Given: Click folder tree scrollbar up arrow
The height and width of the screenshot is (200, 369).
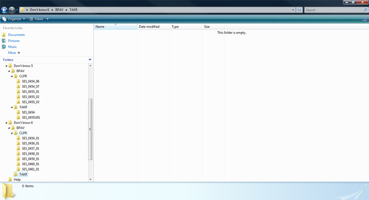Looking at the screenshot, I should pos(90,66).
